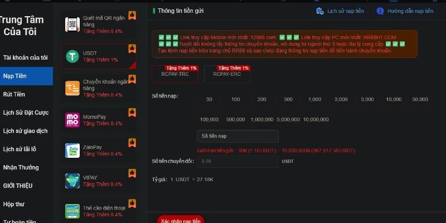This screenshot has height=223, width=446.
Task: Choose the 500 preset deposit amount
Action: point(288,99)
